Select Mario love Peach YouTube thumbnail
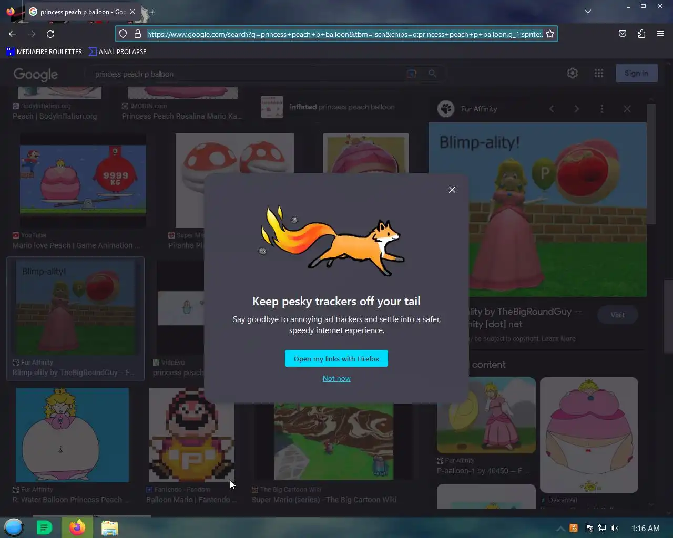Image resolution: width=673 pixels, height=538 pixels. pyautogui.click(x=83, y=181)
